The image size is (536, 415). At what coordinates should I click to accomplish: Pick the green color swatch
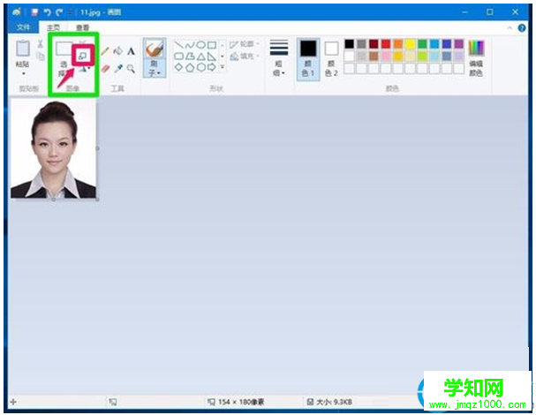tap(422, 44)
